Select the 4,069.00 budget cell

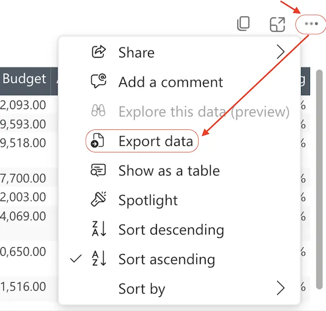point(23,216)
